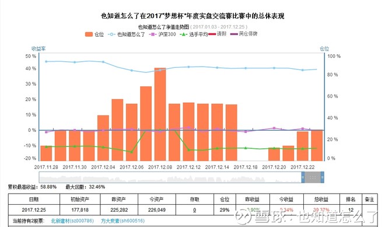The image size is (385, 227).
Task: Toggle the red 请假 legend marker
Action: tap(218, 34)
